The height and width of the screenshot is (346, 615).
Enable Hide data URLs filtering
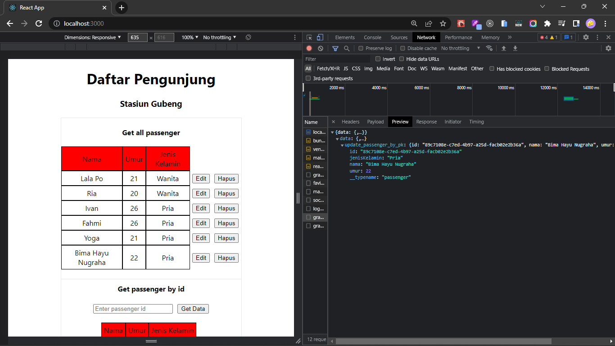(x=402, y=59)
